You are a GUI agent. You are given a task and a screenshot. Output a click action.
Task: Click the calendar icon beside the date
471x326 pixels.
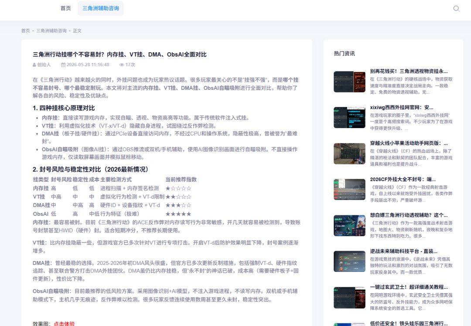63,65
